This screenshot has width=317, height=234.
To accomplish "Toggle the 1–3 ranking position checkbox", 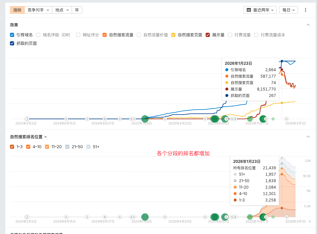I will pyautogui.click(x=12, y=147).
